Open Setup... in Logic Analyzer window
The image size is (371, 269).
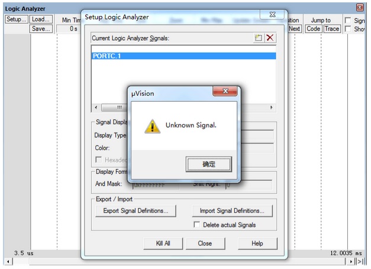point(17,19)
